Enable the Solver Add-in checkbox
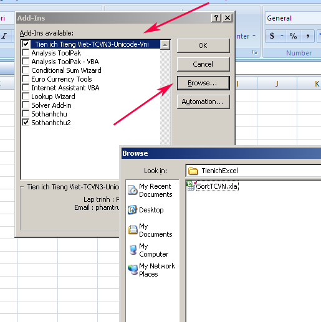The height and width of the screenshot is (322, 321). click(x=26, y=105)
